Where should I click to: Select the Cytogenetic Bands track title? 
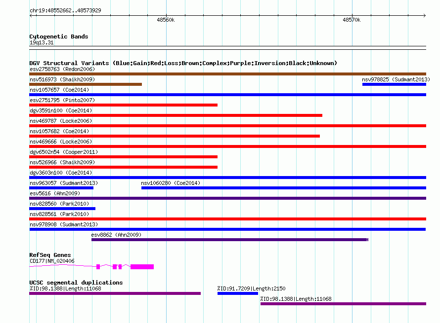[x=59, y=36]
